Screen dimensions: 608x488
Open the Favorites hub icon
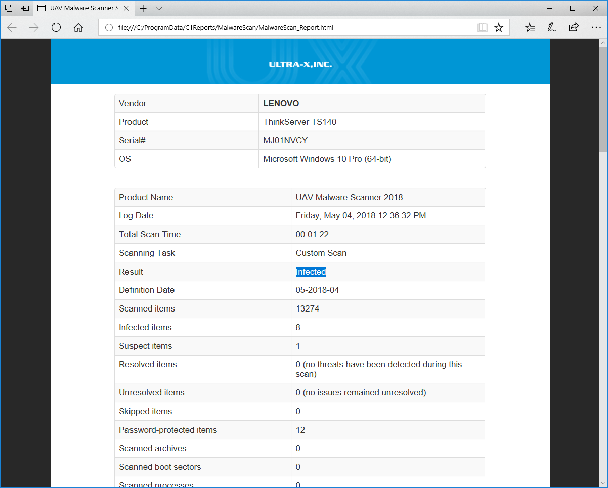coord(530,28)
